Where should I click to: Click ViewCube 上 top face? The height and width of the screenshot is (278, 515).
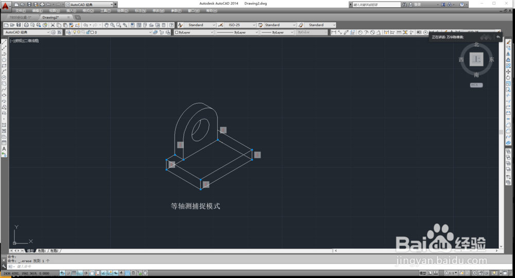point(476,59)
